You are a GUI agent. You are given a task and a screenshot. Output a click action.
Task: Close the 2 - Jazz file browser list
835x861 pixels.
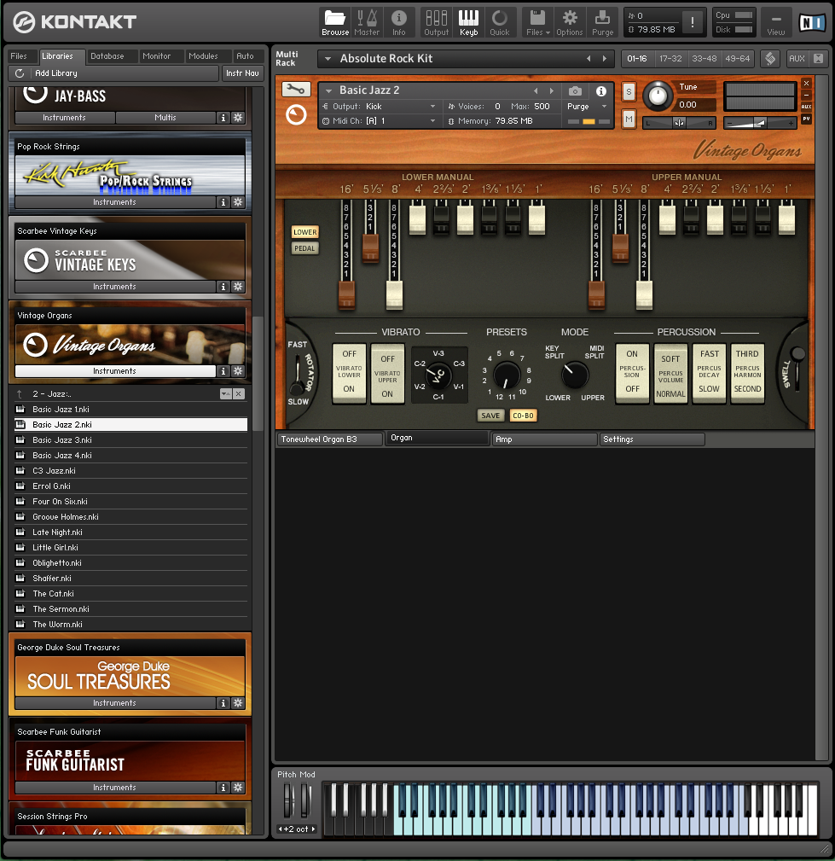pyautogui.click(x=238, y=393)
